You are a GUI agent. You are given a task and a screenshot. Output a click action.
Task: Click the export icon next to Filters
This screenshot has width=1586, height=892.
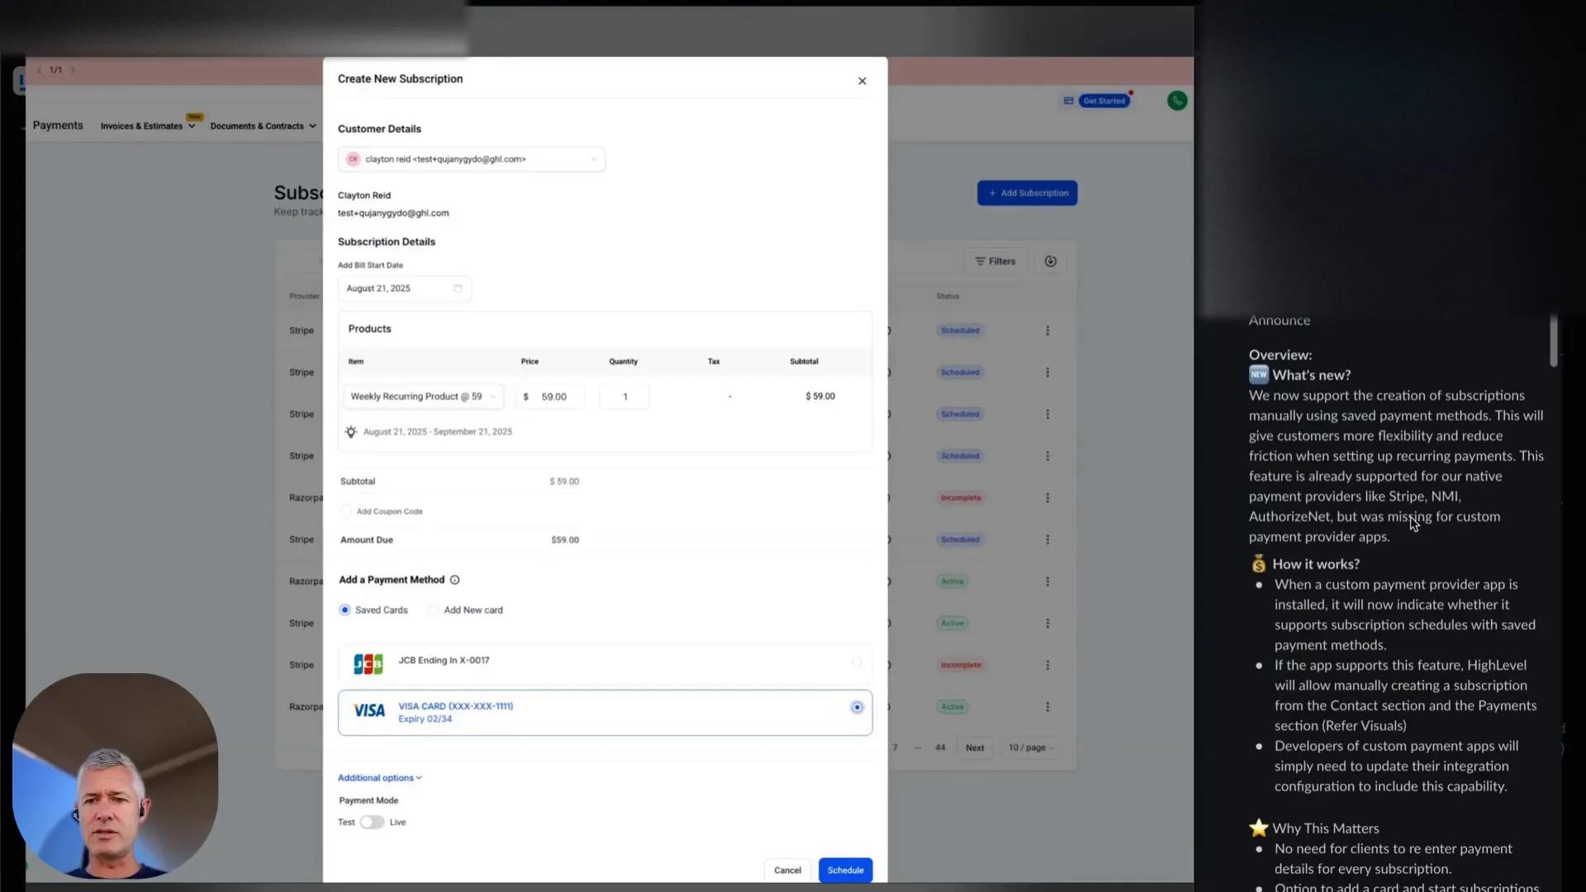click(x=1050, y=261)
